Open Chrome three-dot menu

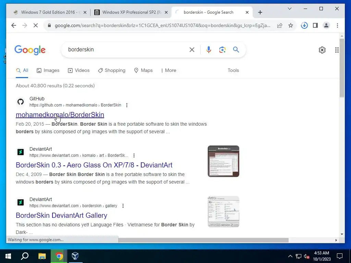pyautogui.click(x=337, y=25)
